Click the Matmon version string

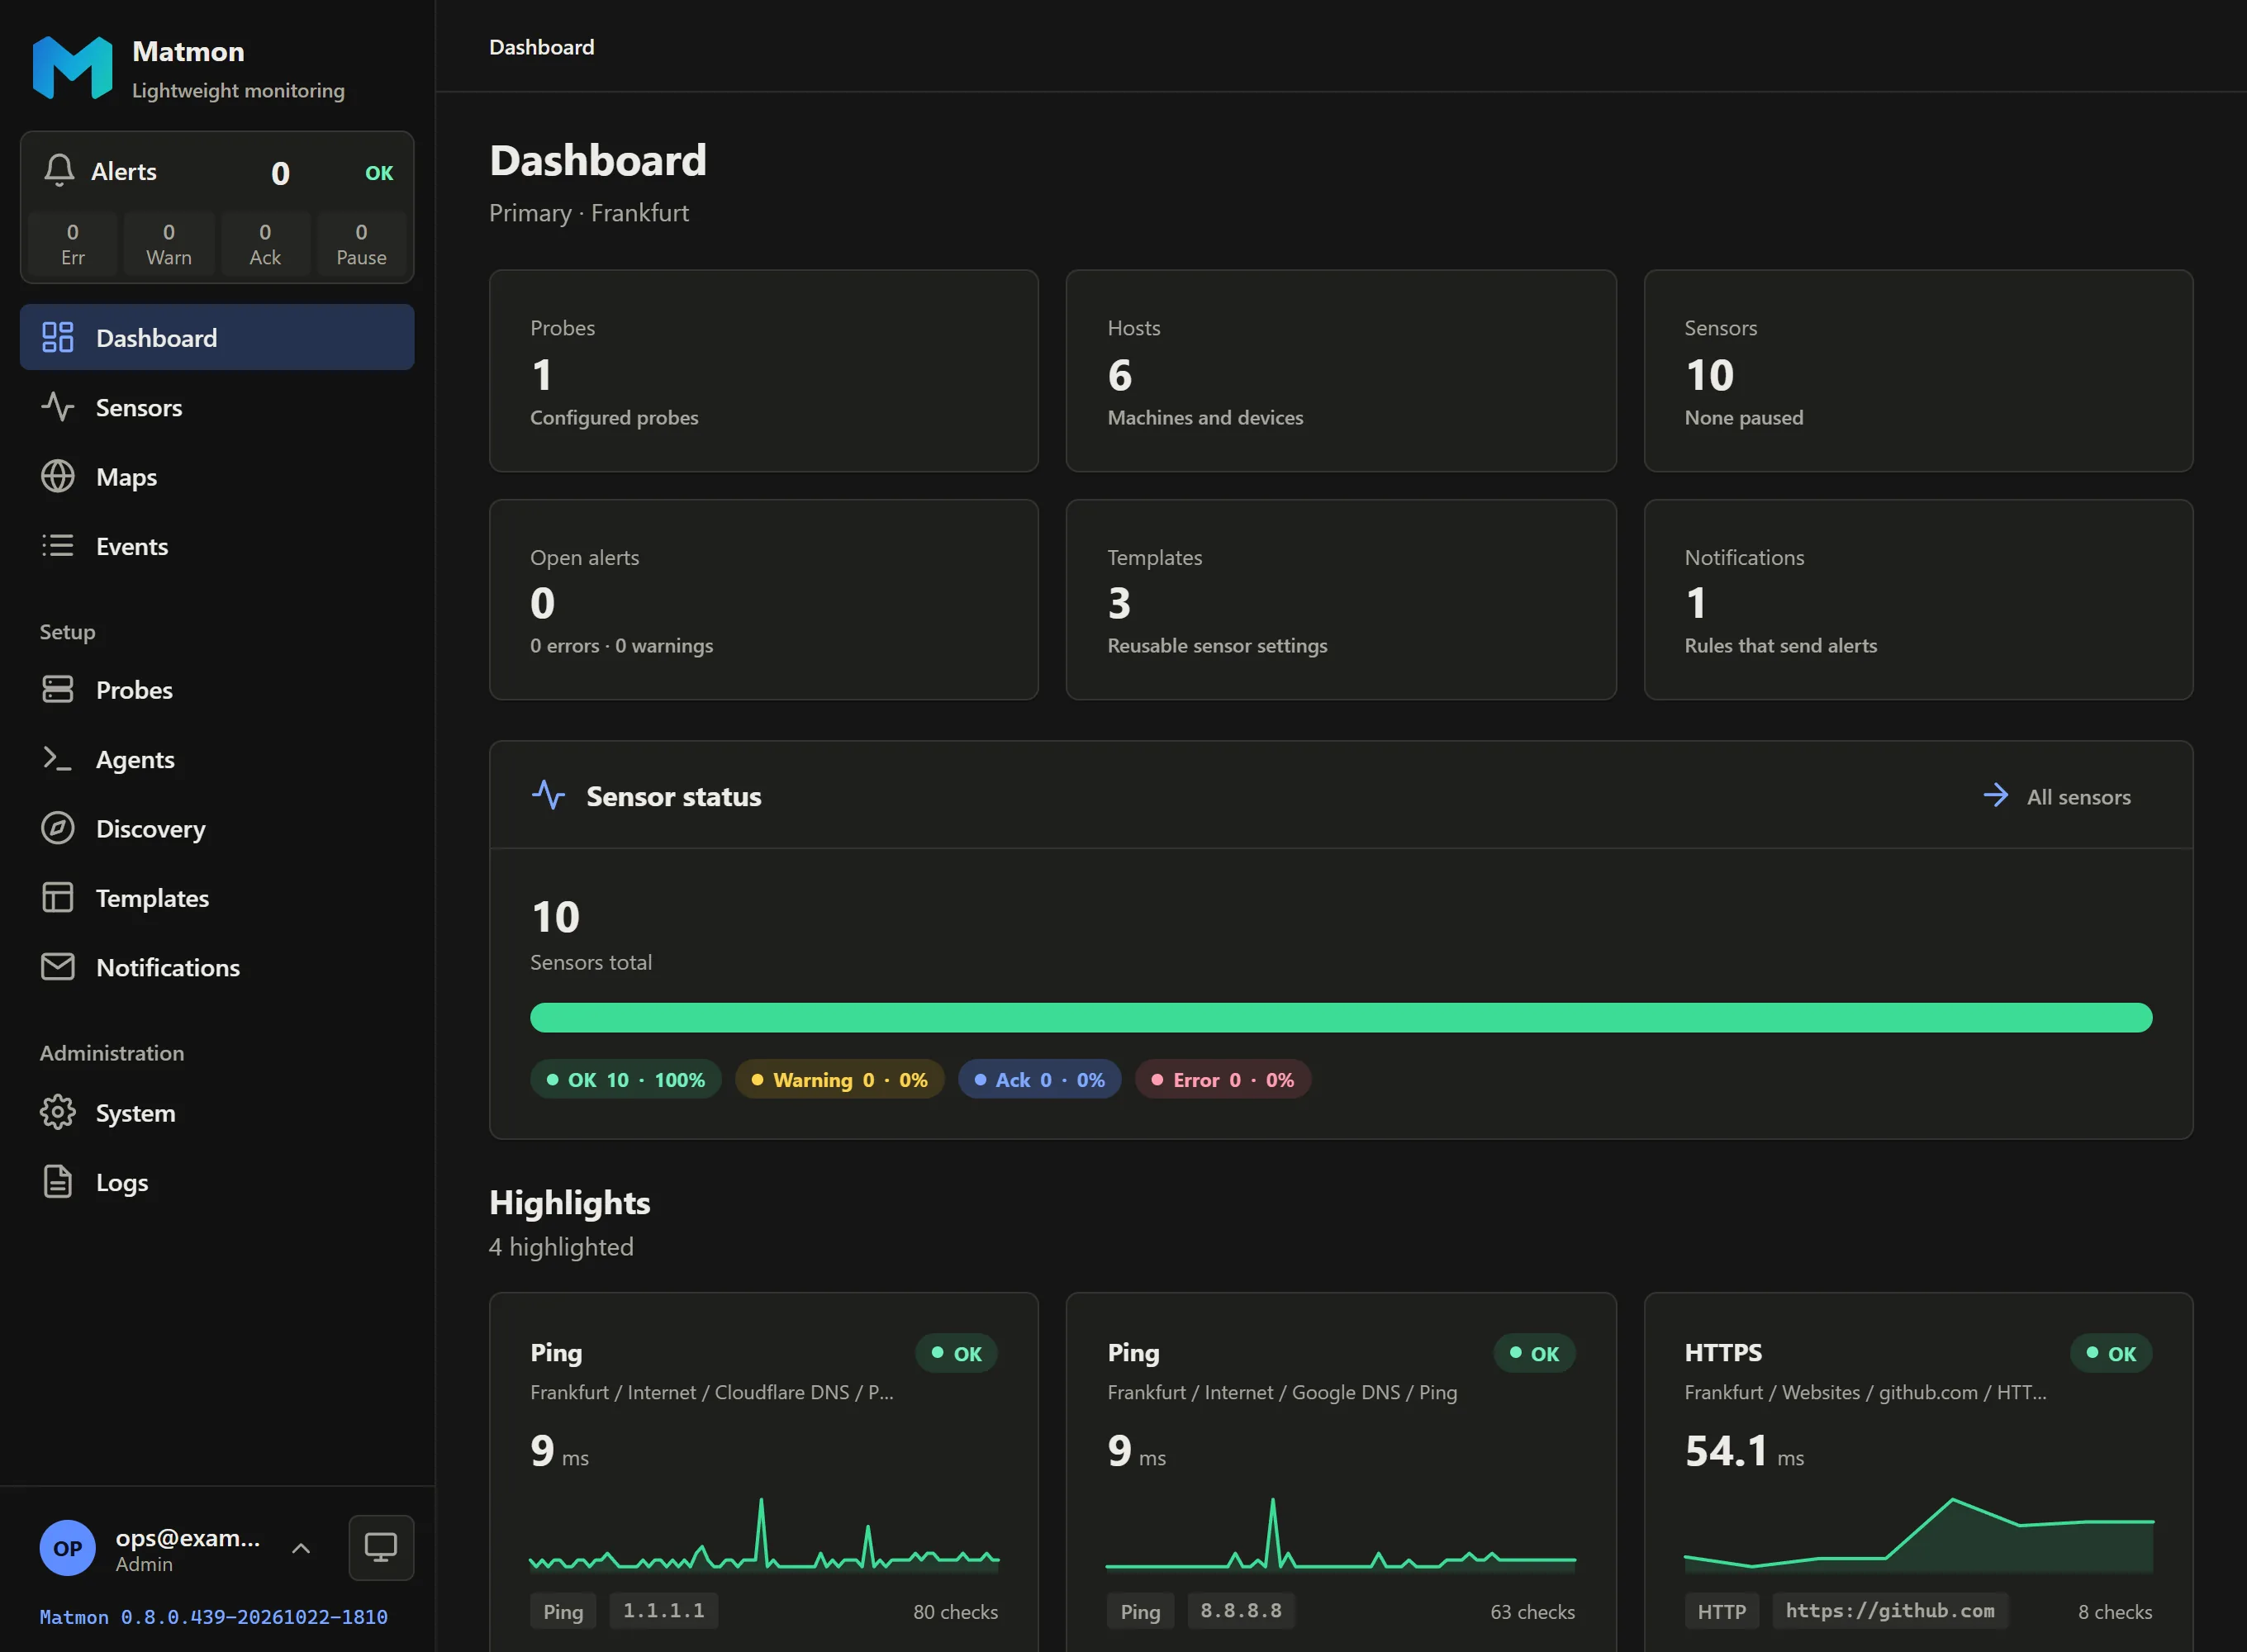(214, 1617)
